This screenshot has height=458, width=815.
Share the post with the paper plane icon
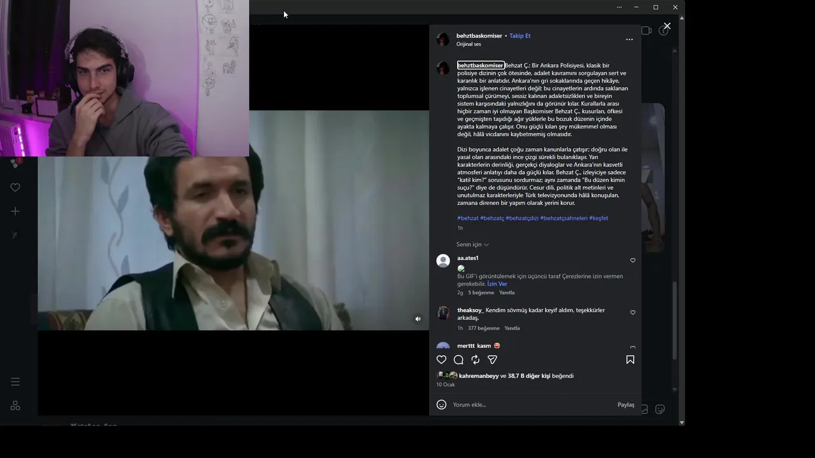pyautogui.click(x=492, y=359)
